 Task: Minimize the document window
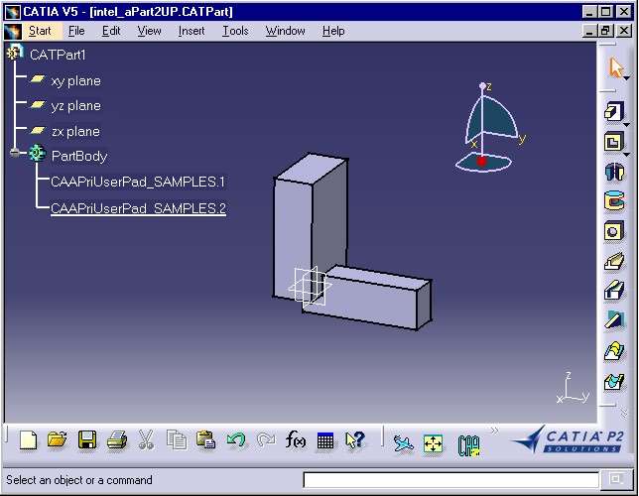click(589, 31)
